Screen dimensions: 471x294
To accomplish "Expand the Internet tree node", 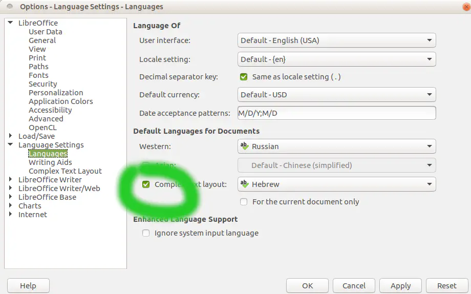I will click(11, 215).
